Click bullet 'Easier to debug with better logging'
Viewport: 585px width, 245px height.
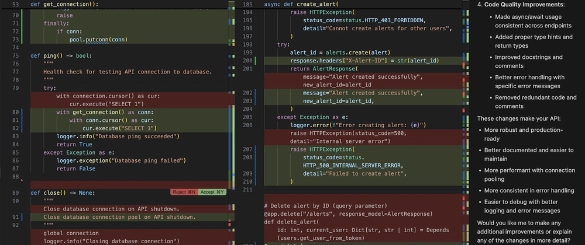click(522, 206)
